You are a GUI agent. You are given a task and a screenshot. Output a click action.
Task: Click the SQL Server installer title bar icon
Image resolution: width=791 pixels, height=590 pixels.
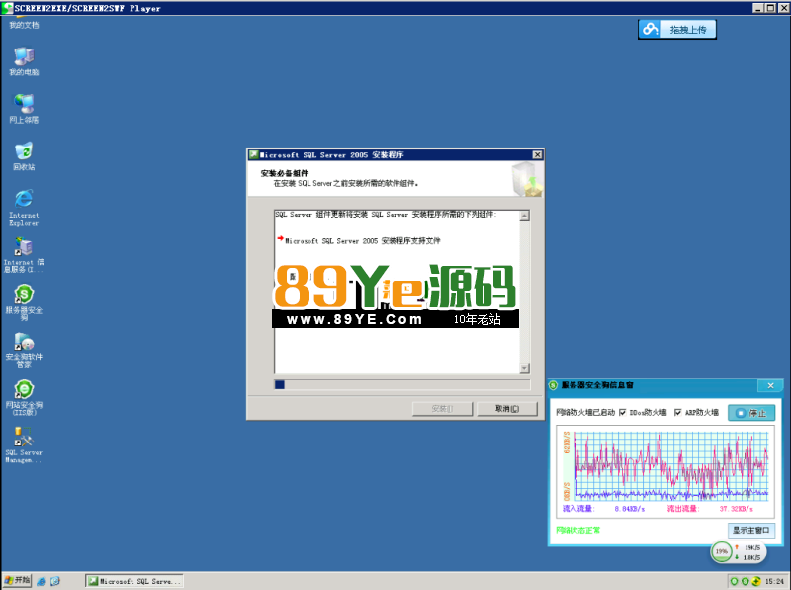point(254,155)
